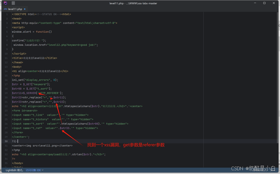The image size is (280, 174).
Task: Click the input name="t_sort" line
Action: [x=70, y=124]
